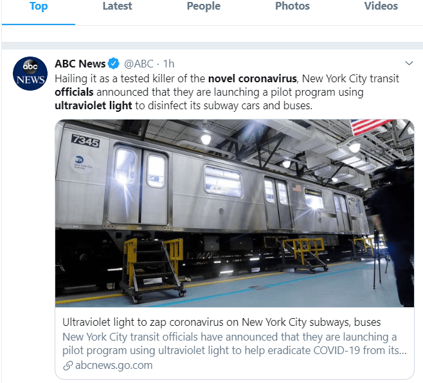423x383 pixels.
Task: Click the article card description text
Action: point(235,344)
